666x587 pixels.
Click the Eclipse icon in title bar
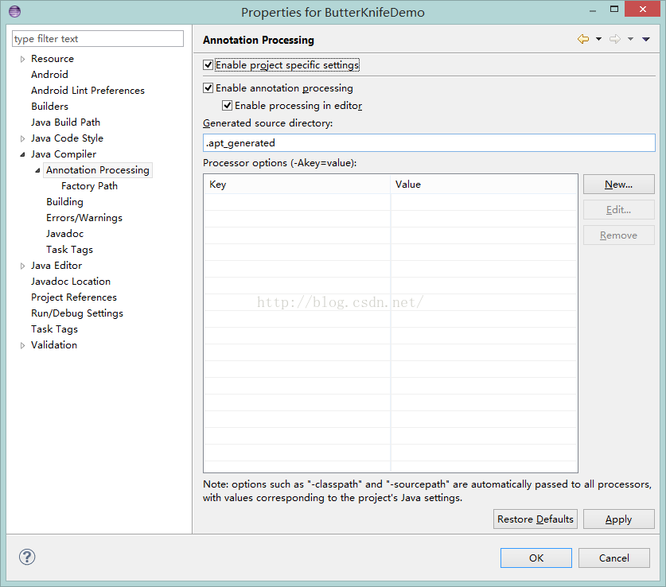[x=15, y=11]
